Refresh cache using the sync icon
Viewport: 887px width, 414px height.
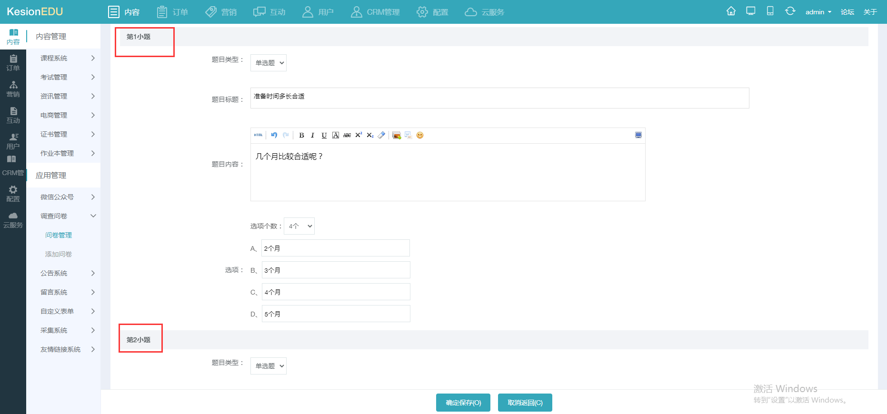coord(790,11)
